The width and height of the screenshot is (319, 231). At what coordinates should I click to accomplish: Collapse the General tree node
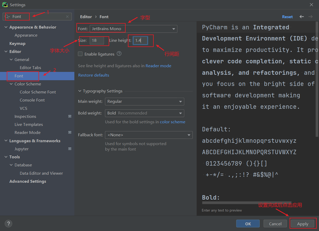11,60
